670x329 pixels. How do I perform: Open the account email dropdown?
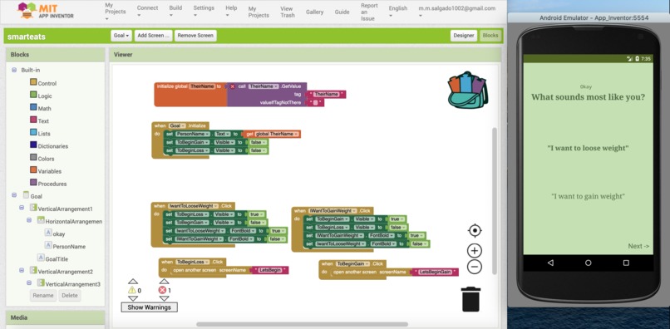click(456, 11)
